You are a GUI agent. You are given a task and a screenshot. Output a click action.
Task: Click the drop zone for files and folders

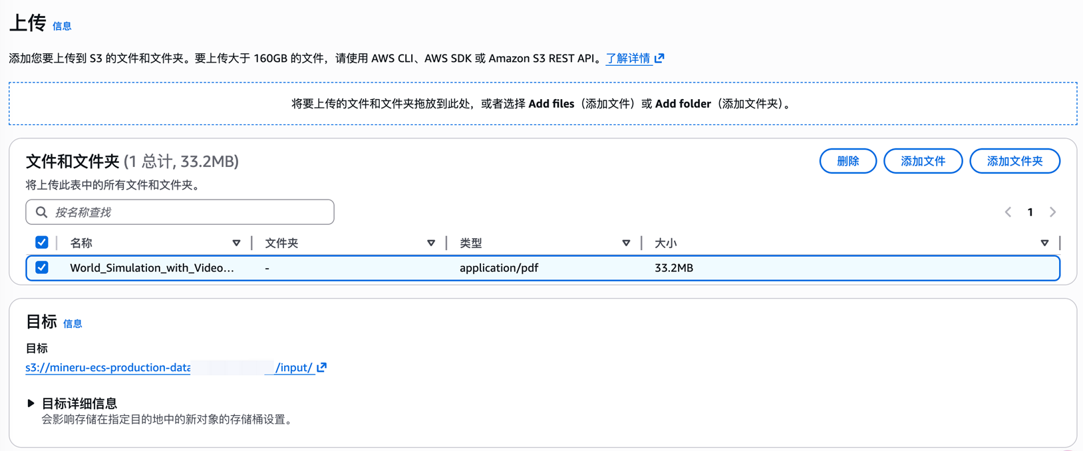point(543,104)
